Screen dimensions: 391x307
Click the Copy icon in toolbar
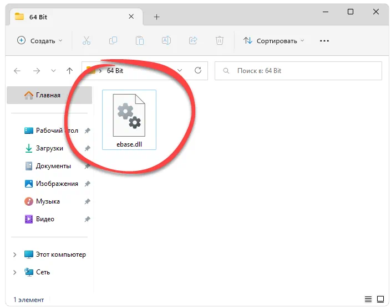tap(113, 40)
